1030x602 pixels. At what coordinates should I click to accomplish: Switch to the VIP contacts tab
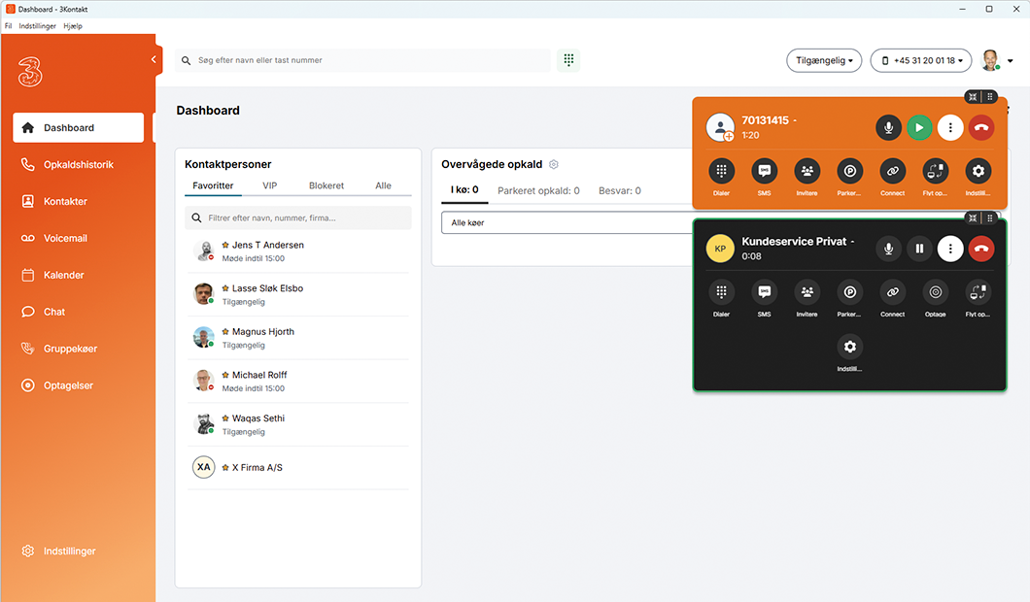pyautogui.click(x=269, y=185)
